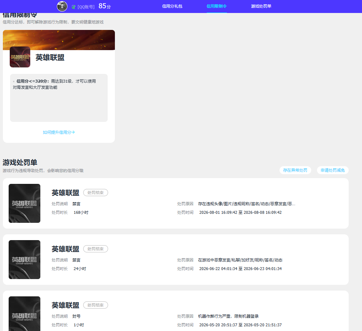Click the QQ penguin icon beside account
Screen dimensions: 362x331
(x=73, y=7)
